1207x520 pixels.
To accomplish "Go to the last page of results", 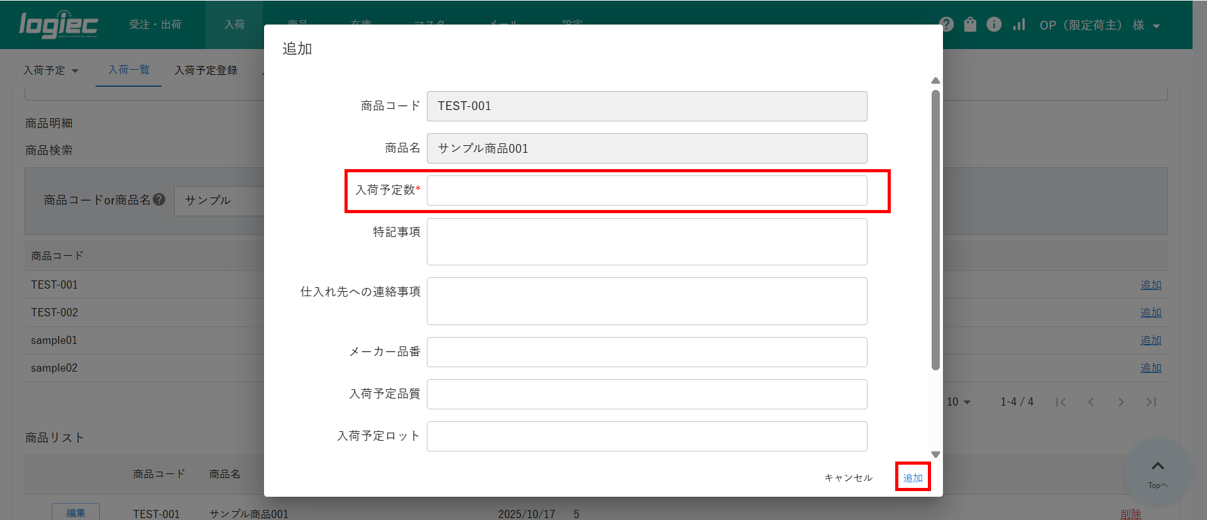I will [x=1151, y=402].
